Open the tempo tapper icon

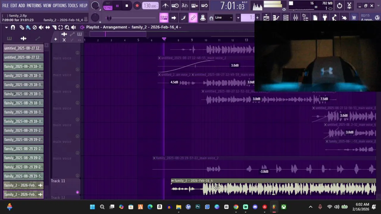[335, 18]
